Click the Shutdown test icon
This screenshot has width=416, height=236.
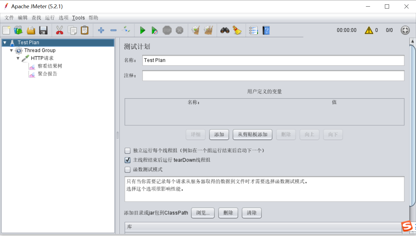click(179, 30)
